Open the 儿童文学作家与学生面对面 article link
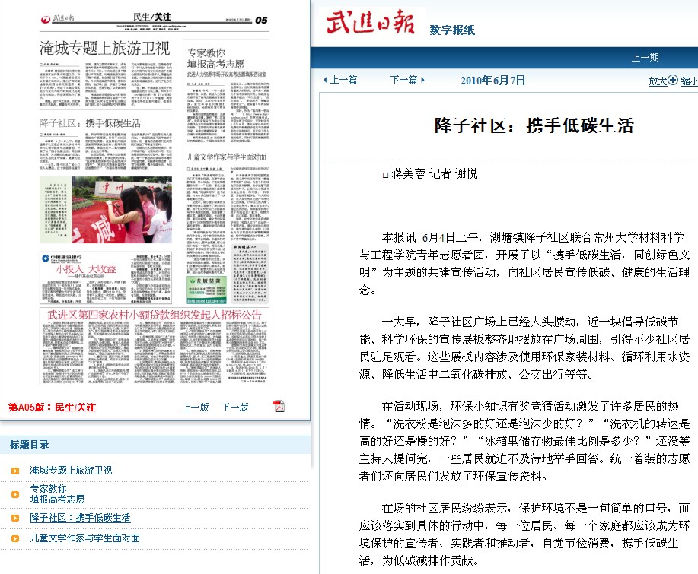 click(84, 538)
